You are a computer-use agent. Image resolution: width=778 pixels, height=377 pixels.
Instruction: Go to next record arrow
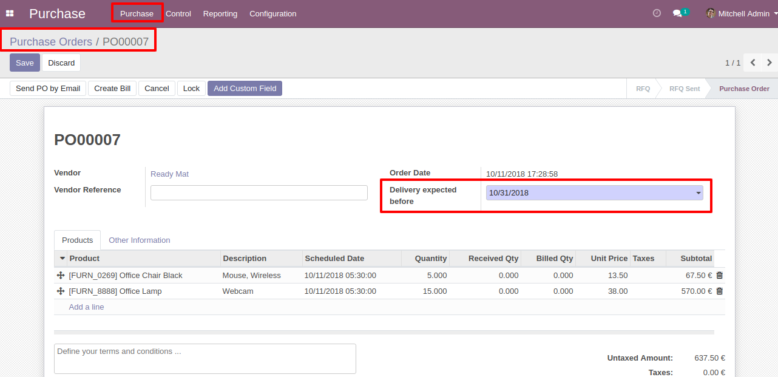click(x=770, y=63)
